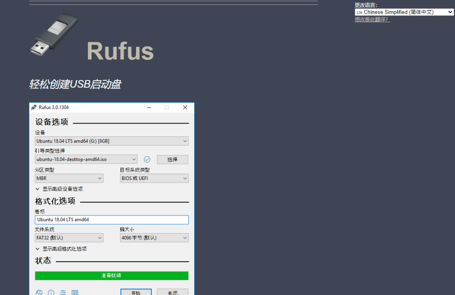Click the 状态 section heading
Image resolution: width=455 pixels, height=295 pixels.
click(x=43, y=260)
